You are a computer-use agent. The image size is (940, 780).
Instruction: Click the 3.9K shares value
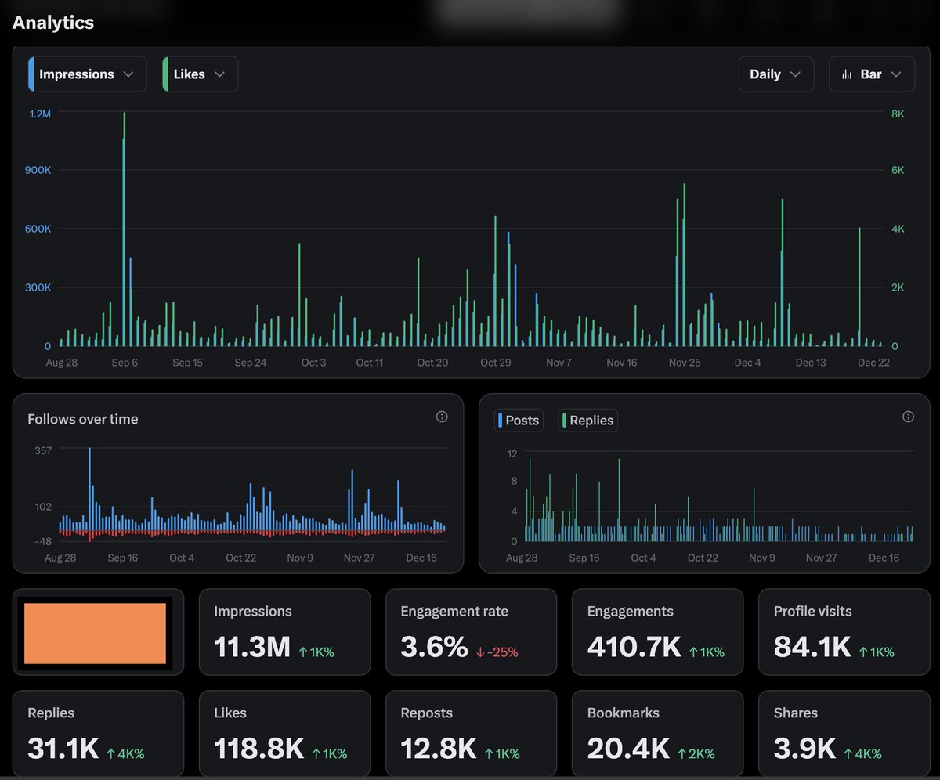(x=804, y=749)
